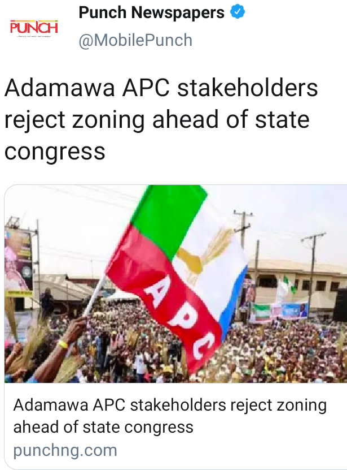Click the utility pole in the photo
The image size is (347, 470).
point(313,270)
